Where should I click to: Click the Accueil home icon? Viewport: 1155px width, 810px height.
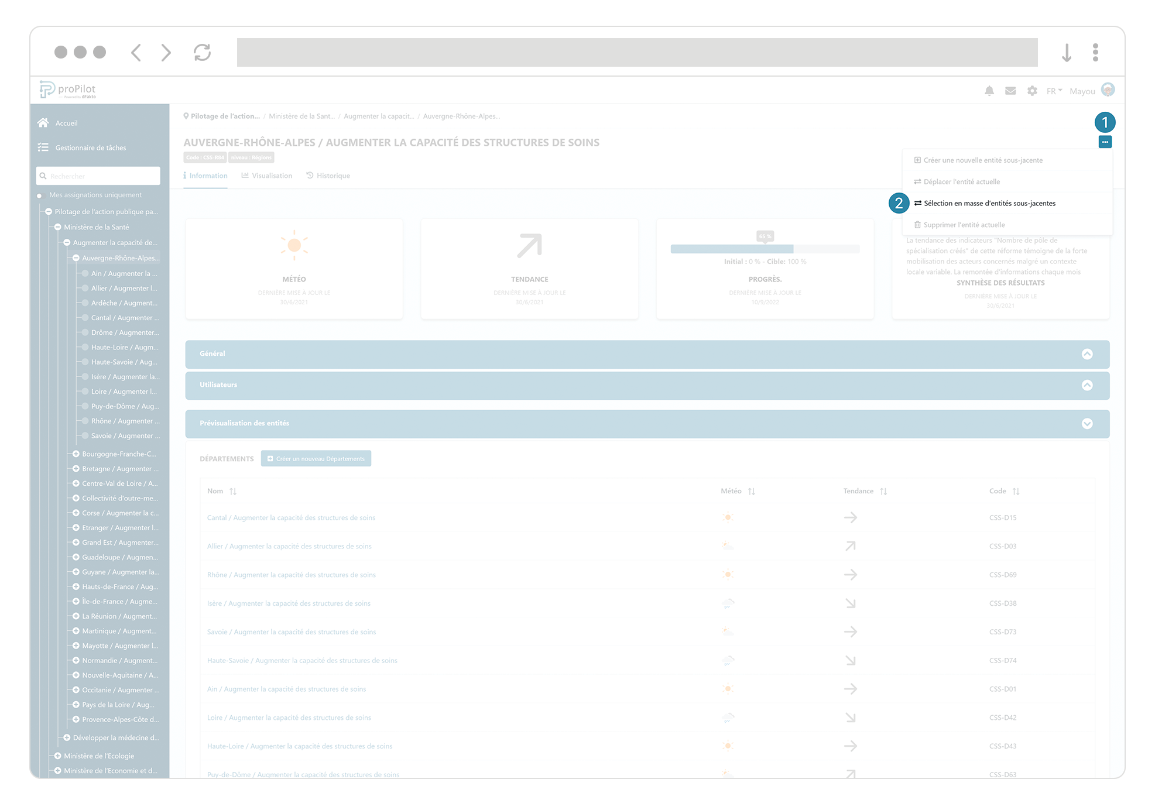[x=43, y=123]
